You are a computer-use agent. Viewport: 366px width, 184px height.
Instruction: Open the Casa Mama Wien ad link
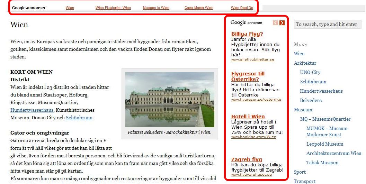click(199, 8)
